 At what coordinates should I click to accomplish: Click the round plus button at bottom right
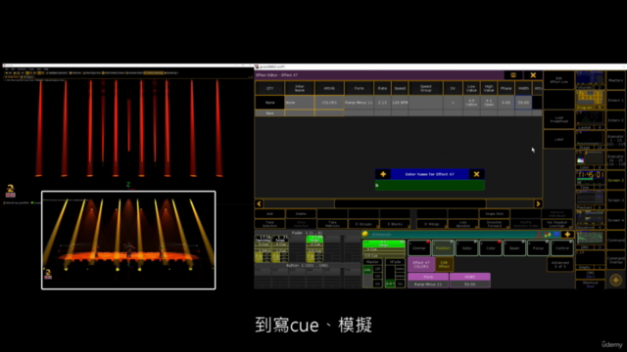616,281
